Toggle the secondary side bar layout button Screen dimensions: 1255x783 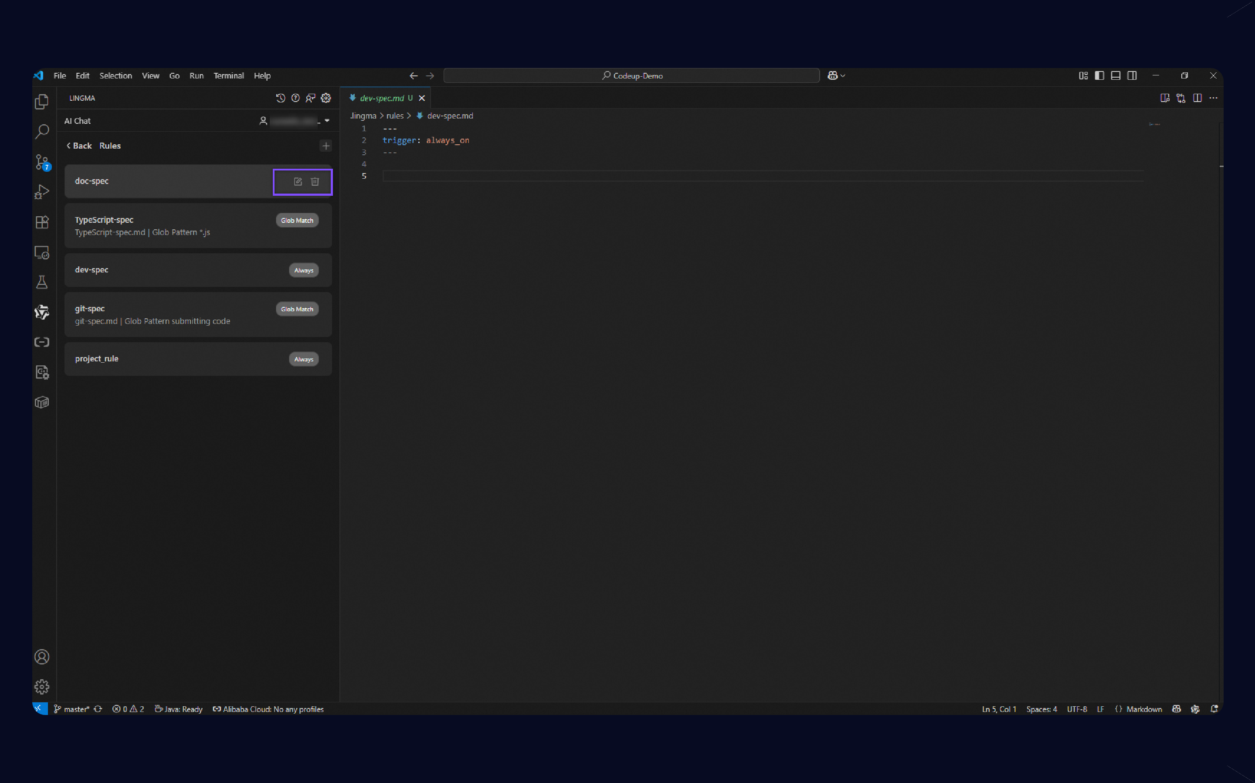1132,75
